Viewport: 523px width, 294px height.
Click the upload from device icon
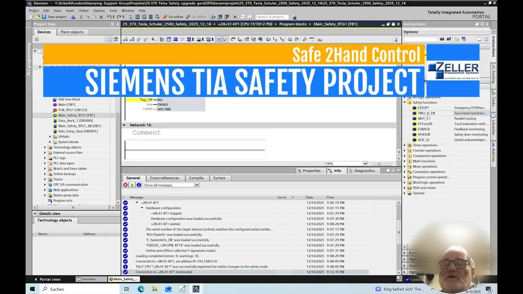144,17
